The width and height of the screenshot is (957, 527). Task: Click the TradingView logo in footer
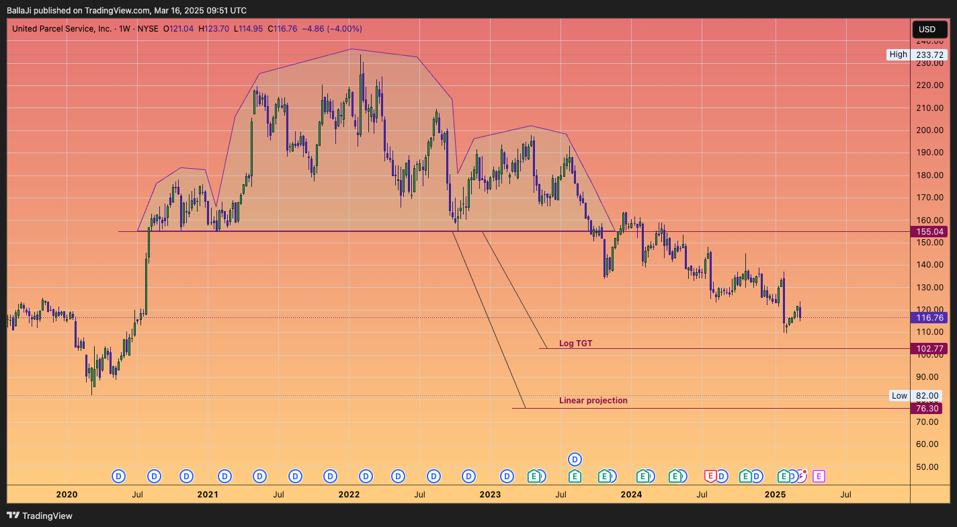(x=39, y=516)
